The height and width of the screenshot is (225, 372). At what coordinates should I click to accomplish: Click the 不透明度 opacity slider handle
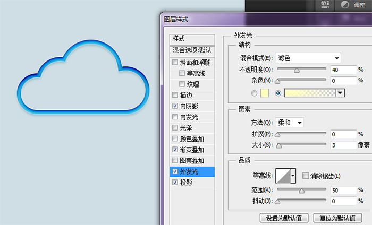click(x=297, y=71)
